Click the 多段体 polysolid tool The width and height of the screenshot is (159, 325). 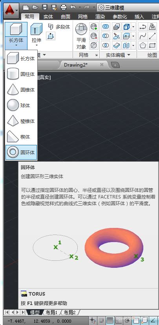(x=59, y=27)
